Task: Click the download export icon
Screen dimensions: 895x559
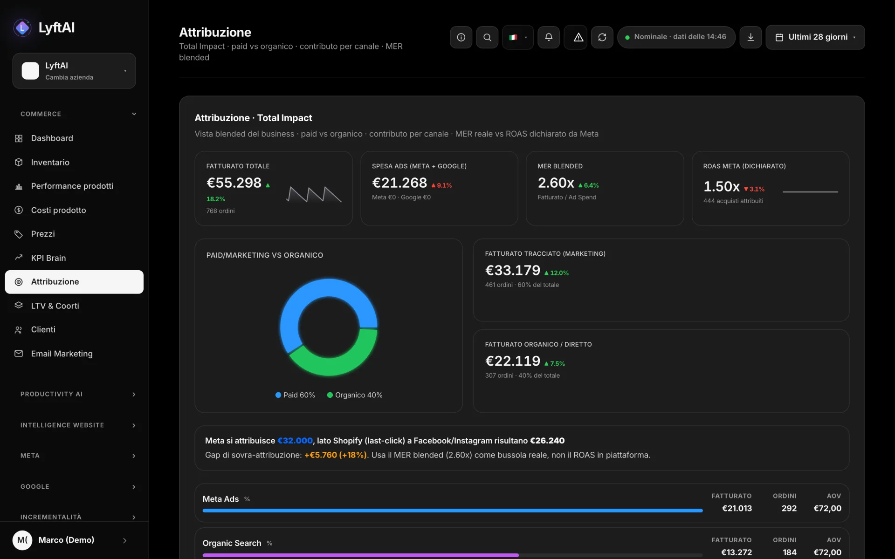Action: 750,37
